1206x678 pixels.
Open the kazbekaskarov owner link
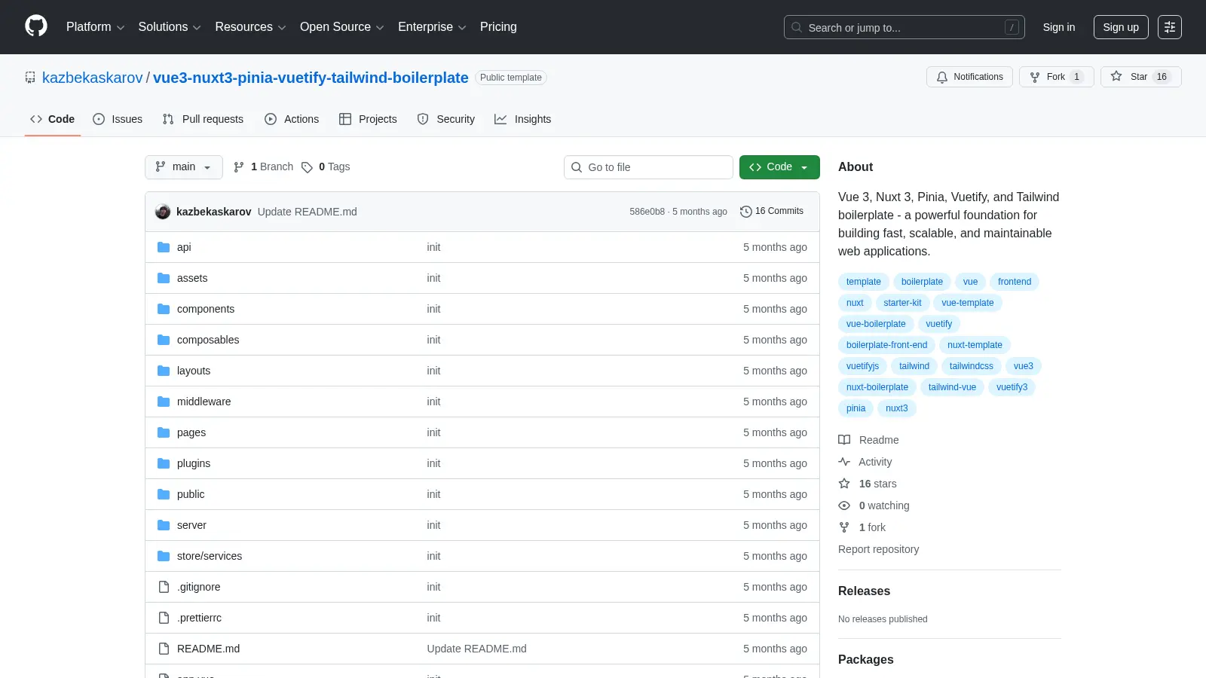coord(92,78)
